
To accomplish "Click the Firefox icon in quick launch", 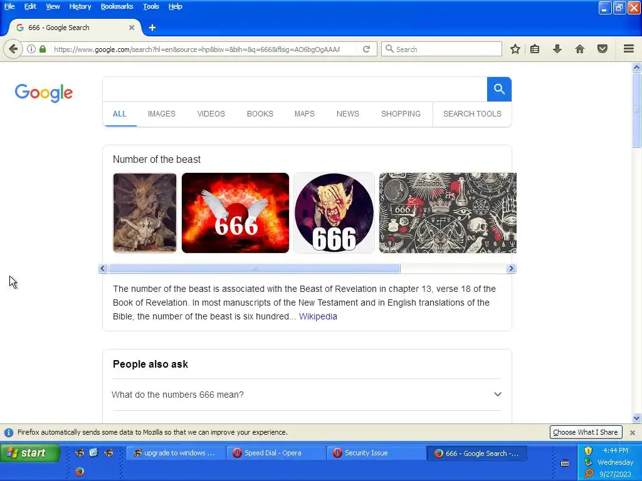I will pos(80,471).
